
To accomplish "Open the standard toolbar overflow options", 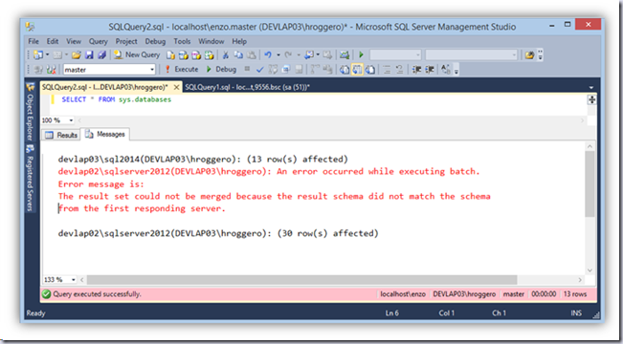I will (x=540, y=54).
